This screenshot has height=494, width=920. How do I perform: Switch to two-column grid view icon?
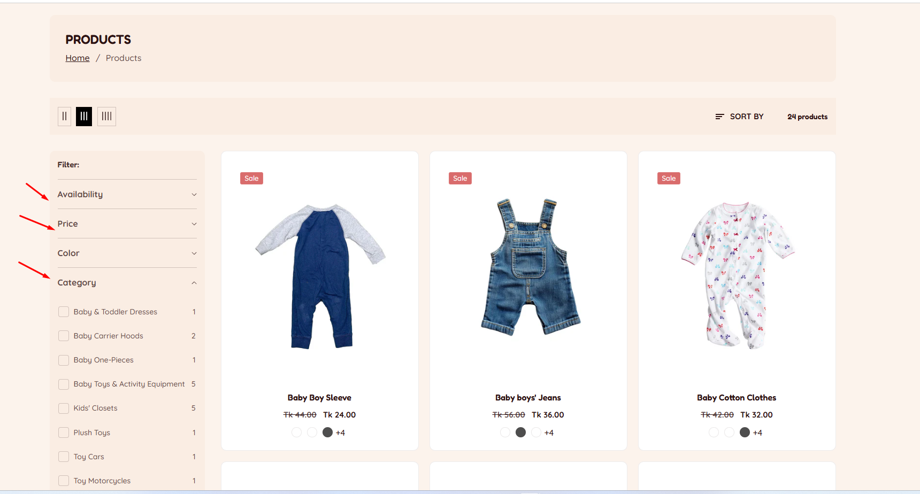point(64,116)
